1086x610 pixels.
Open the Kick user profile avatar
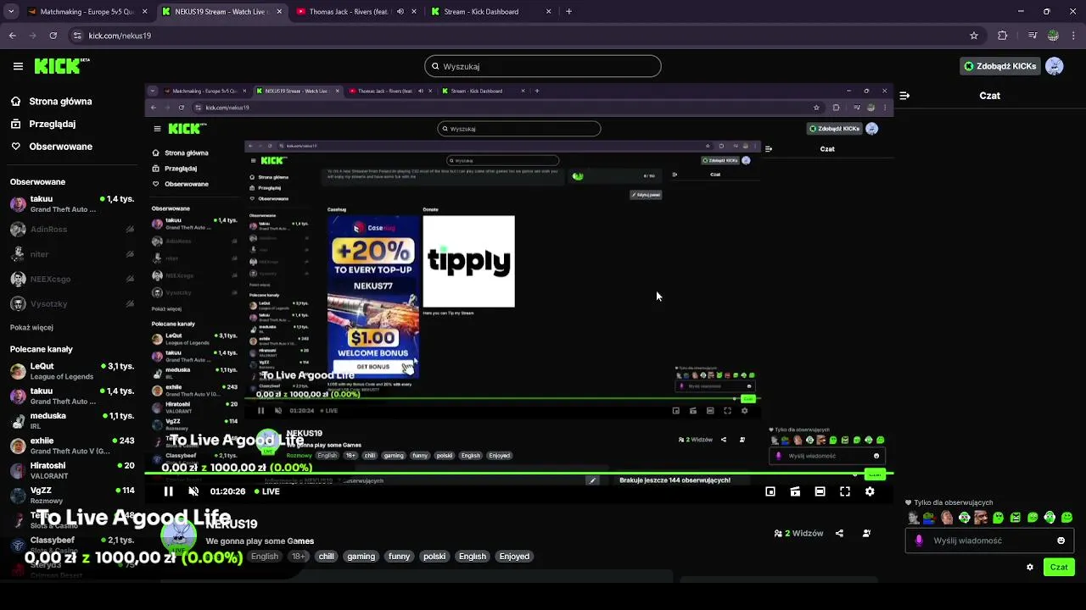(1055, 66)
